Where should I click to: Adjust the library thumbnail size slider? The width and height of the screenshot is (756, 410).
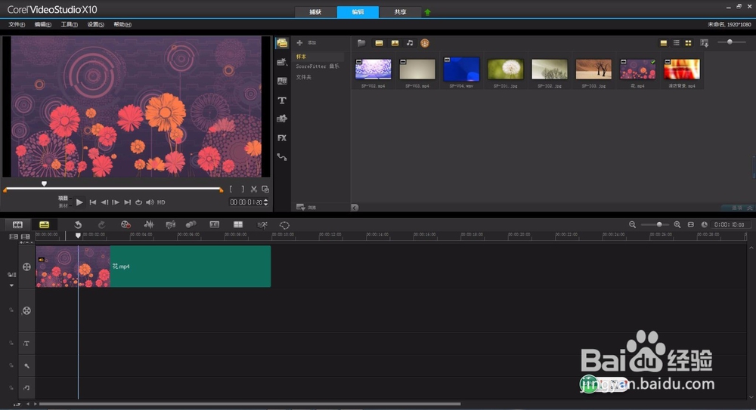730,42
